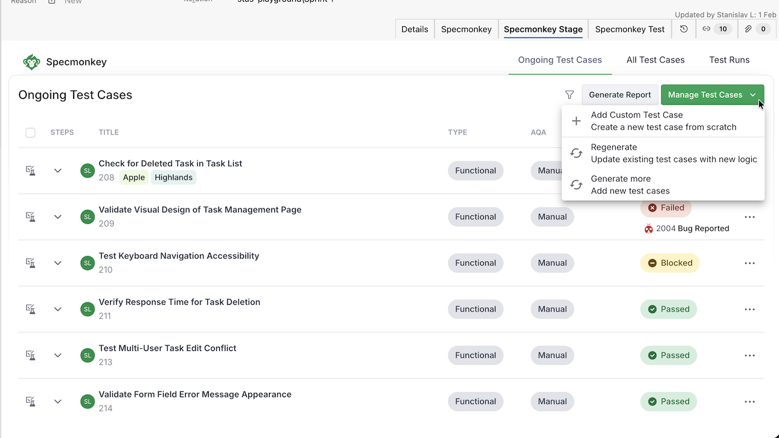Collapse the Manage Test Cases dropdown
Screen dimensions: 779x438
pyautogui.click(x=753, y=95)
